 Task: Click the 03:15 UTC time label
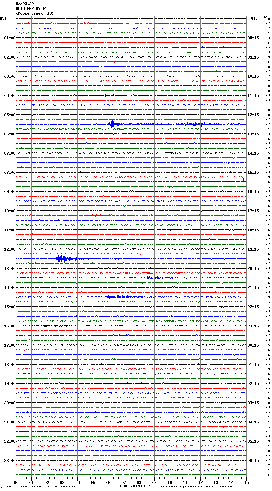coord(253,403)
